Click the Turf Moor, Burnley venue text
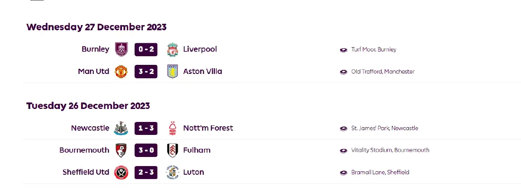The image size is (521, 192). 373,49
